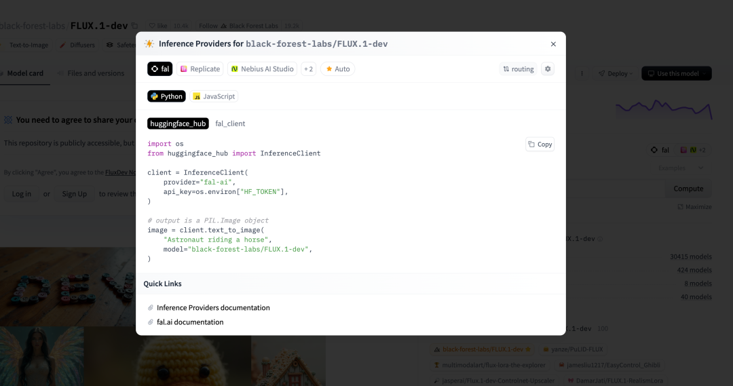The width and height of the screenshot is (733, 386).
Task: Select the huggingface_hub client tab
Action: click(178, 123)
